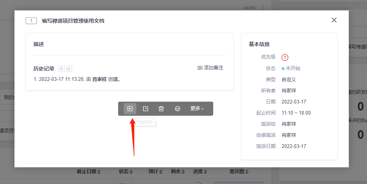367x184 pixels.
Task: Expand all history with plus icon
Action: [x=69, y=69]
